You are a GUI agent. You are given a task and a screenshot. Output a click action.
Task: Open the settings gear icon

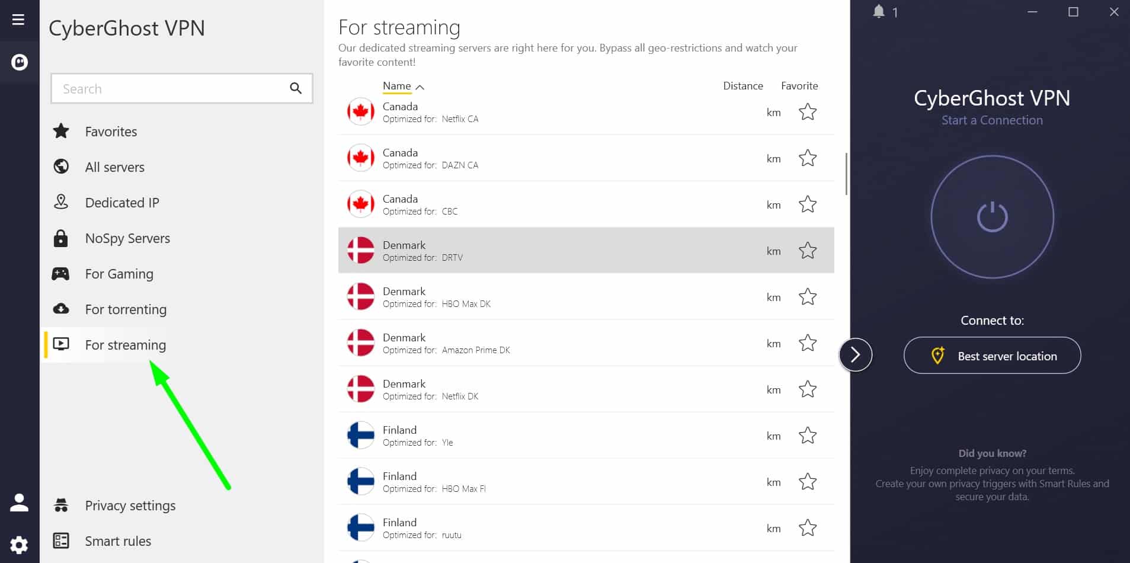[19, 545]
